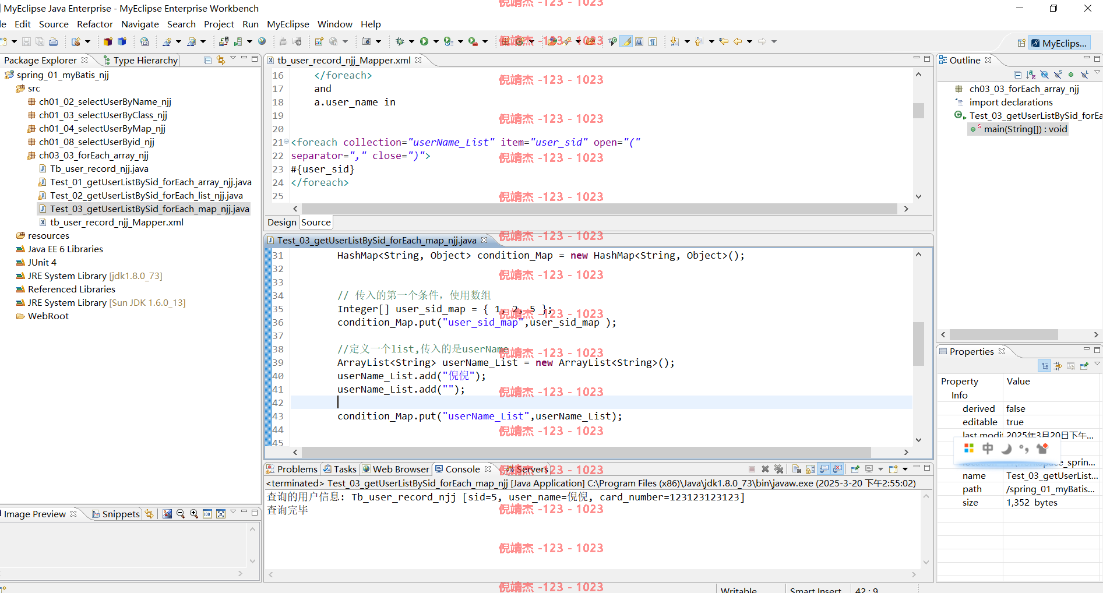Open Outline view menu dropdown

1097,73
